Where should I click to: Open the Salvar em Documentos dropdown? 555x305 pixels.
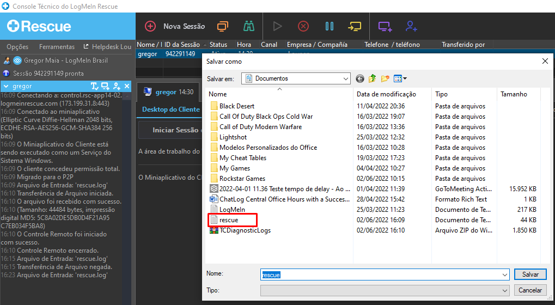(296, 78)
